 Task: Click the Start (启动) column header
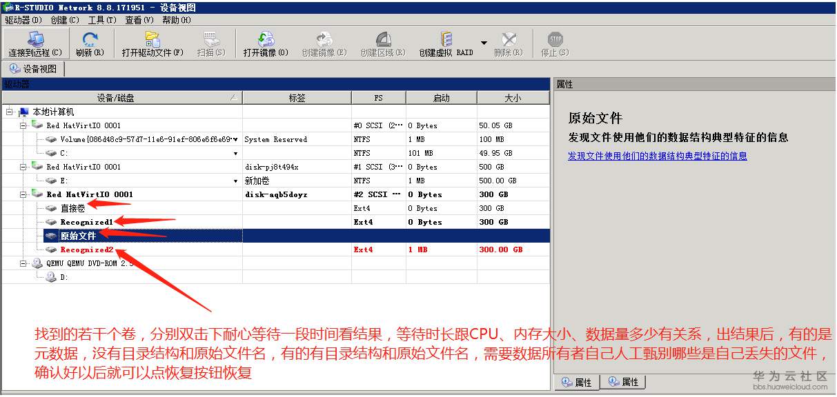tap(441, 98)
